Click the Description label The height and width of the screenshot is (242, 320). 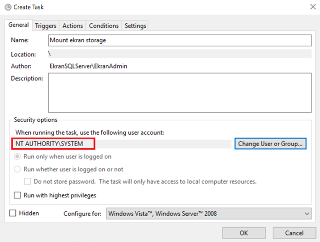click(27, 79)
